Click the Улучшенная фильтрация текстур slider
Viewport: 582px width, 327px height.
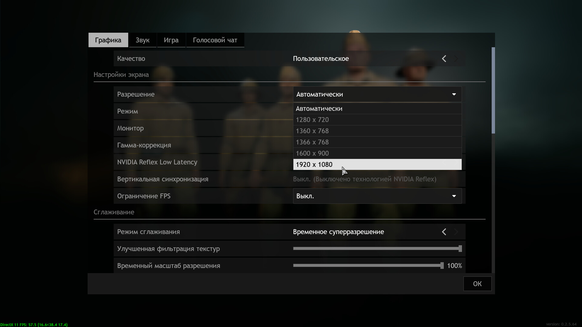click(x=377, y=249)
